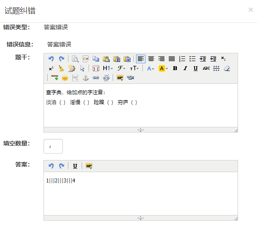
Task: Click the paste clipboard icon
Action: (x=106, y=59)
